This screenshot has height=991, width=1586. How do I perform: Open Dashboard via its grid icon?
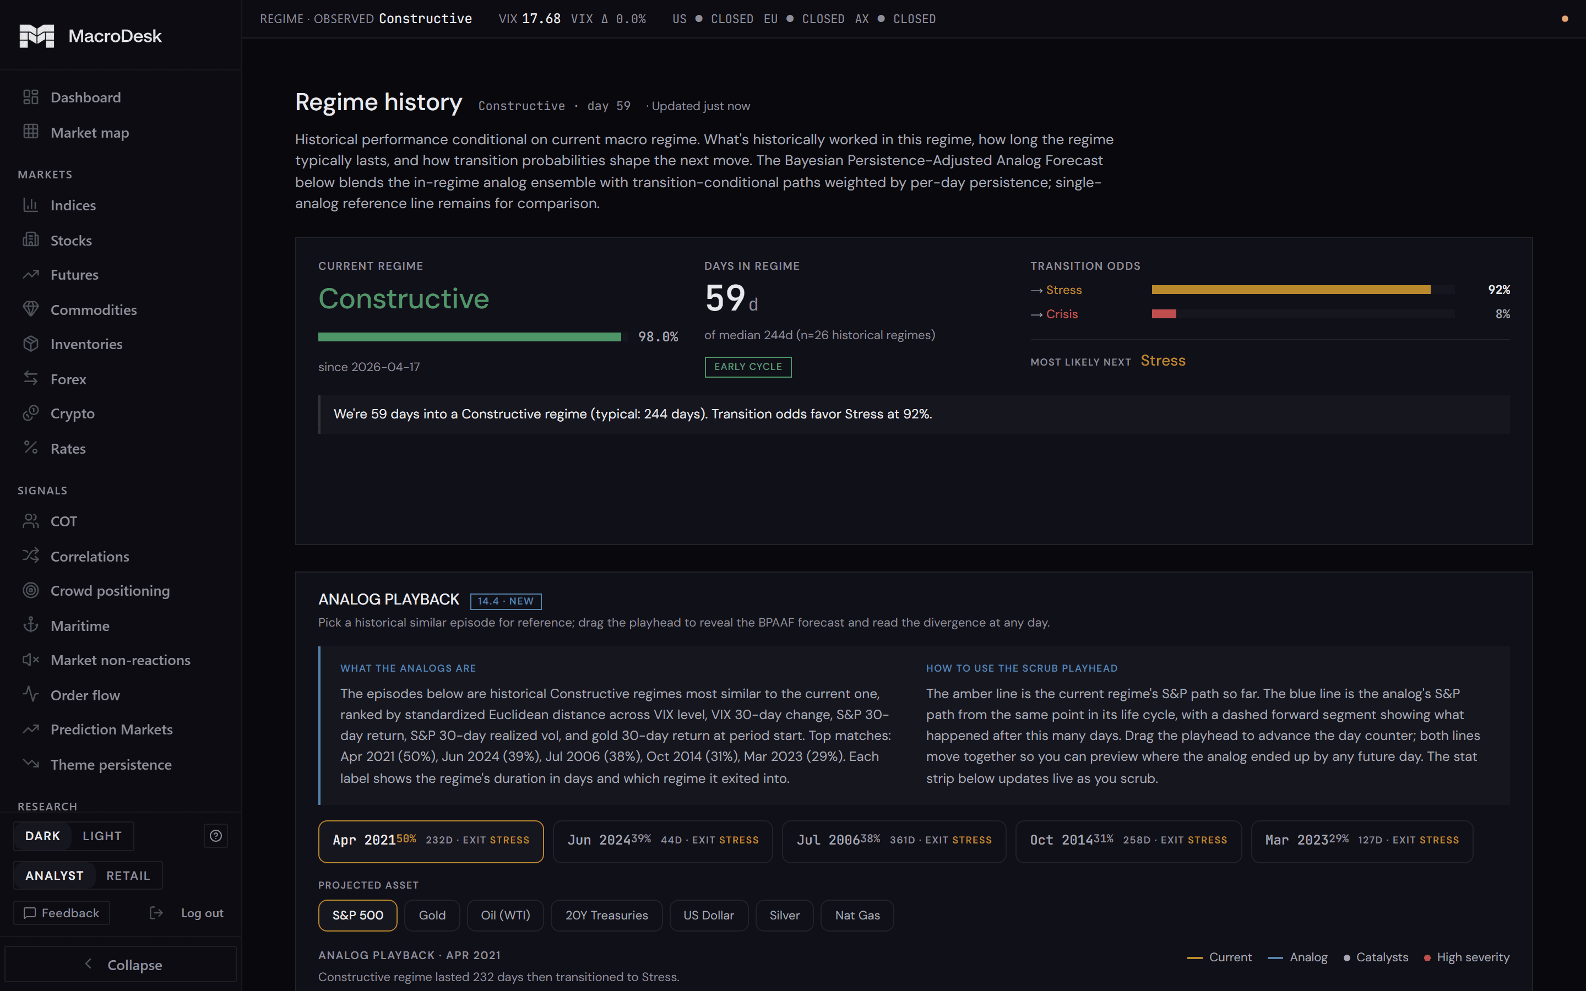coord(31,97)
